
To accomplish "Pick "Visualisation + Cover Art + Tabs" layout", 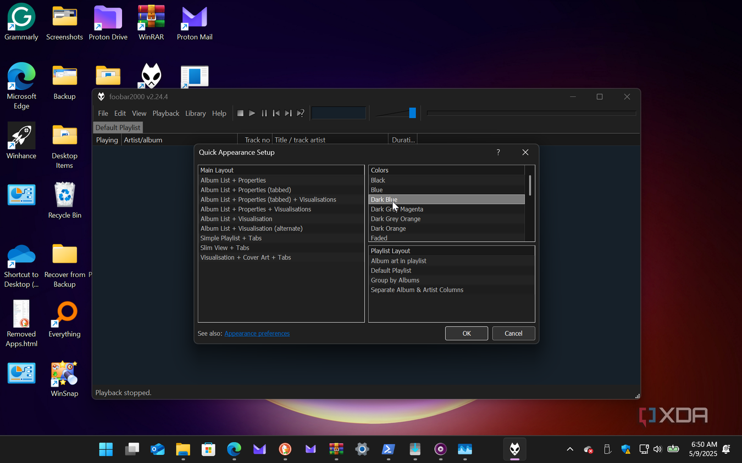I will pyautogui.click(x=281, y=257).
